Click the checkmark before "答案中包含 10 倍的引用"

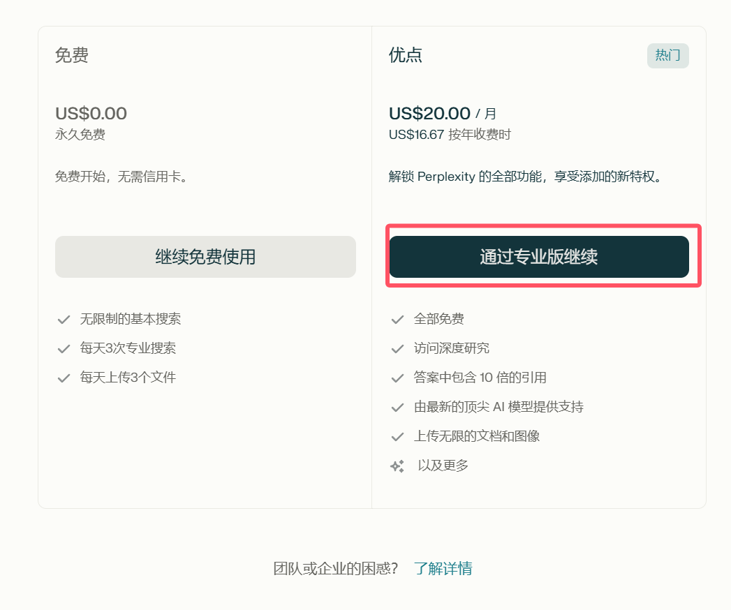(397, 378)
